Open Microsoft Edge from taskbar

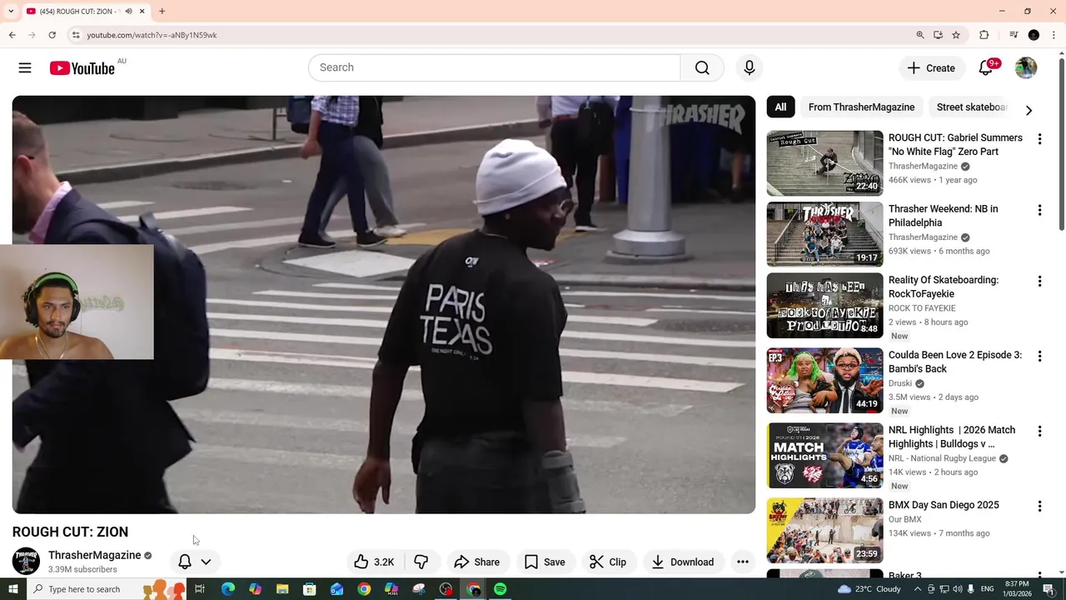point(227,589)
